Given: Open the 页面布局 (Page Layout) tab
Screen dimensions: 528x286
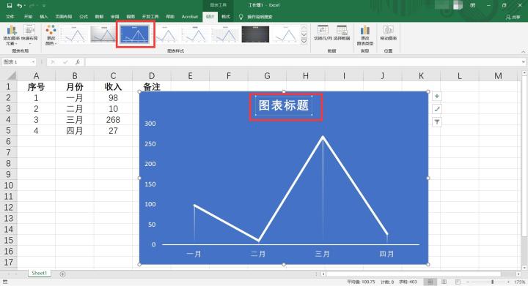Looking at the screenshot, I should 64,17.
